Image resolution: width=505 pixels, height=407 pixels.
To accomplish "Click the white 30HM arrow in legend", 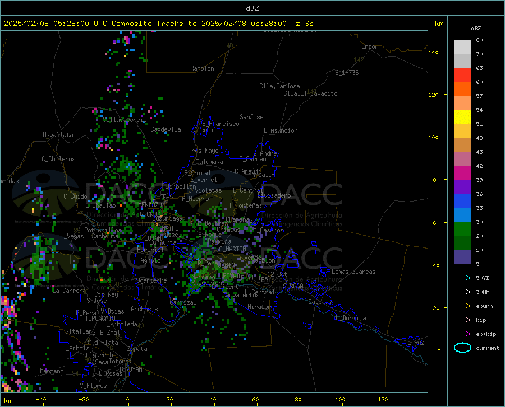I will [462, 292].
